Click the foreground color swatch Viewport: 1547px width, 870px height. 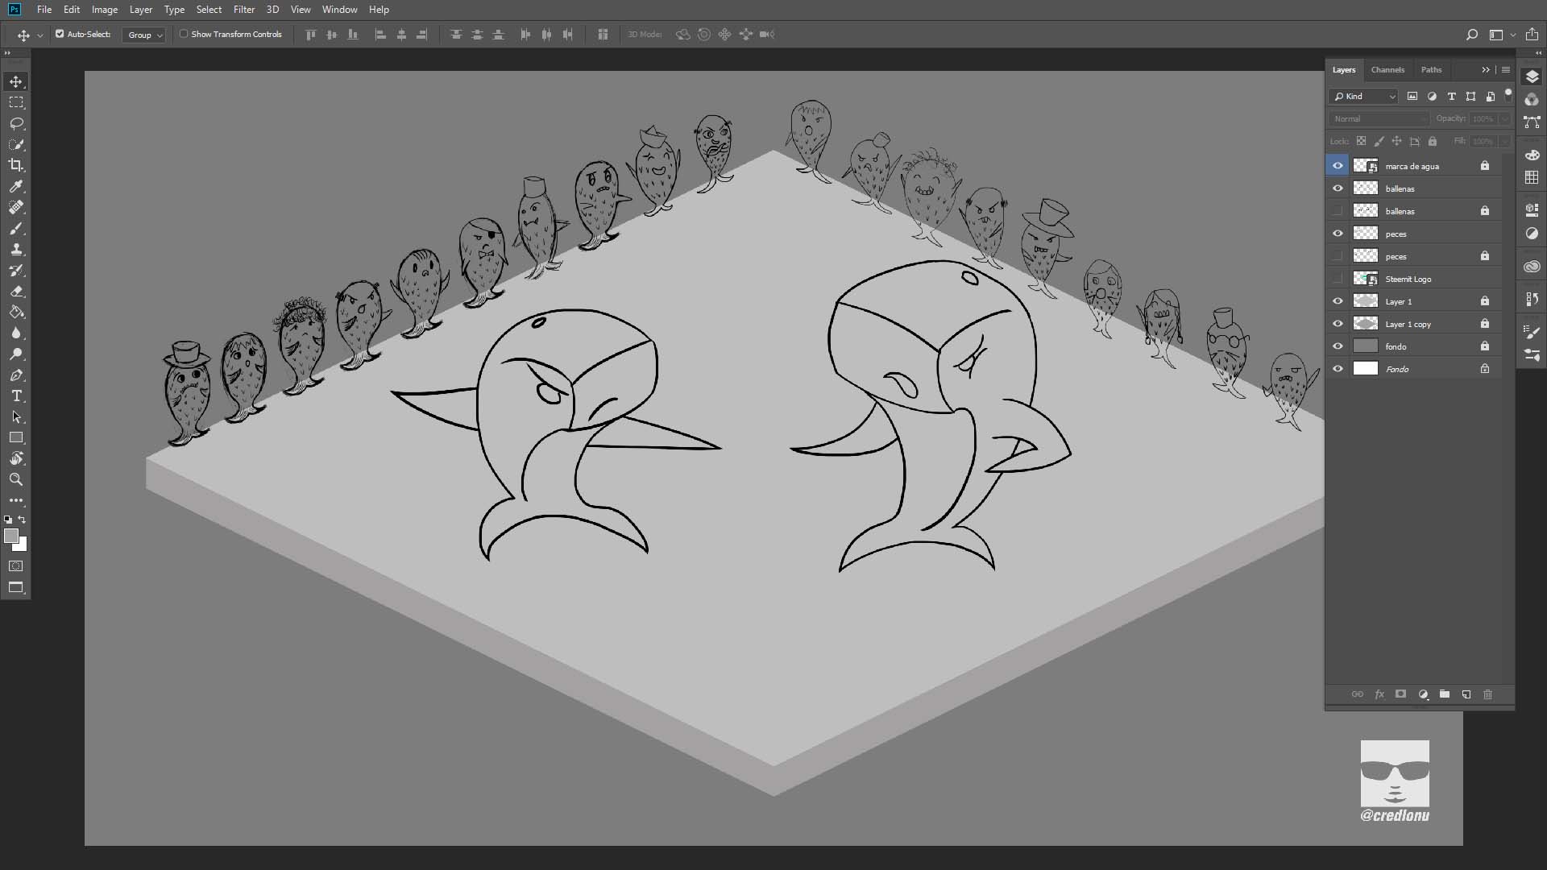click(x=11, y=536)
